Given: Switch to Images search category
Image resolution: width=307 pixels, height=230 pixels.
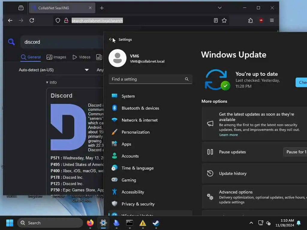Looking at the screenshot, I should [56, 57].
